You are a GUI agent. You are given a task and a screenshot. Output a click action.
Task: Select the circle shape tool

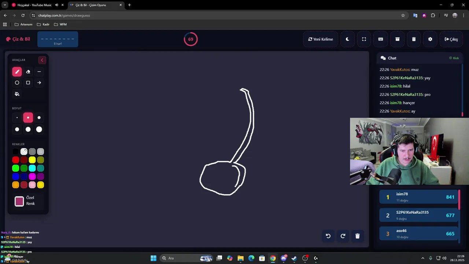(17, 83)
